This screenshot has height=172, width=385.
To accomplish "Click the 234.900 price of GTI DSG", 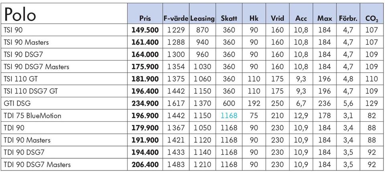I will (x=145, y=103).
